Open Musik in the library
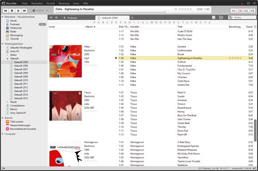 click(x=13, y=21)
